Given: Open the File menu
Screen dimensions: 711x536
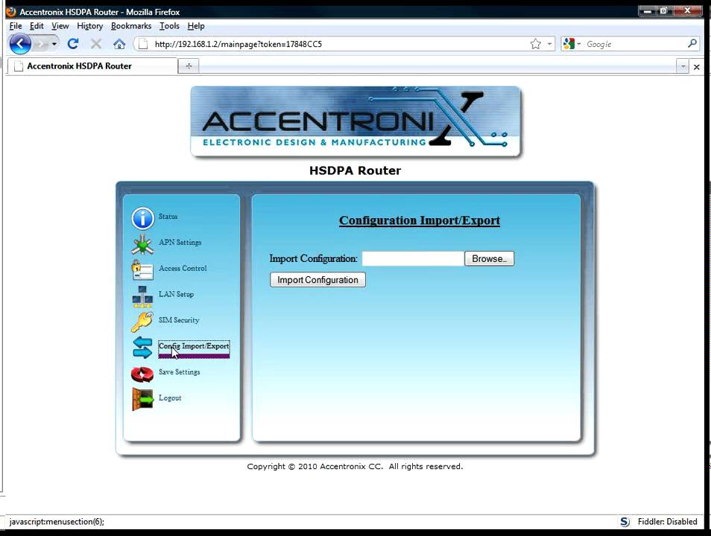Looking at the screenshot, I should click(16, 26).
